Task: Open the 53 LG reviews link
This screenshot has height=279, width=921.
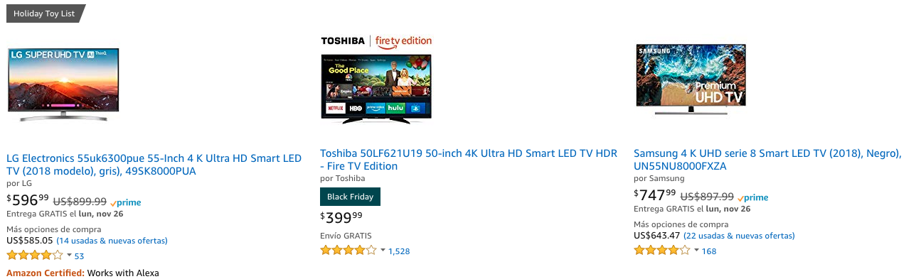Action: 79,256
